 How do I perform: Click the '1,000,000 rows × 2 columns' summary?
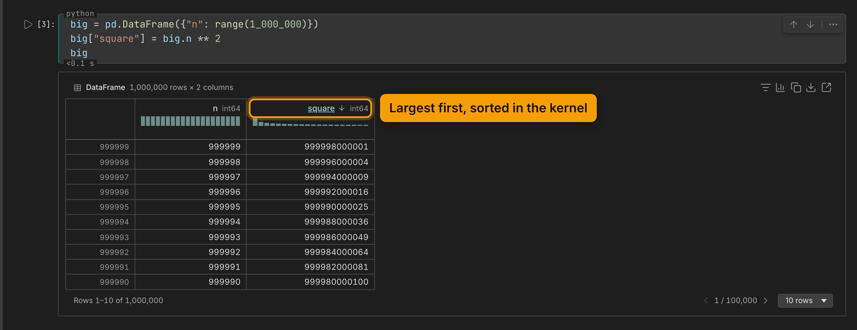[x=181, y=87]
